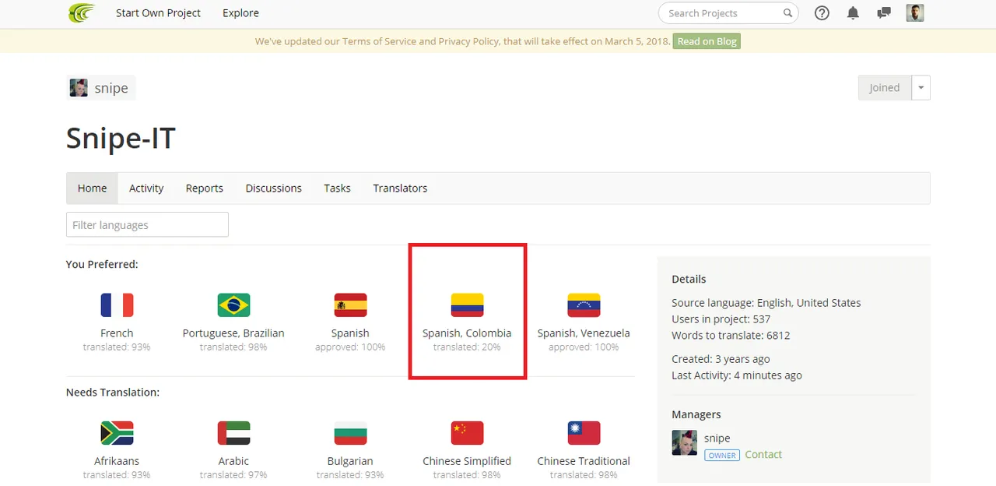The image size is (996, 486).
Task: Click the Brazilian flag icon
Action: tap(233, 305)
